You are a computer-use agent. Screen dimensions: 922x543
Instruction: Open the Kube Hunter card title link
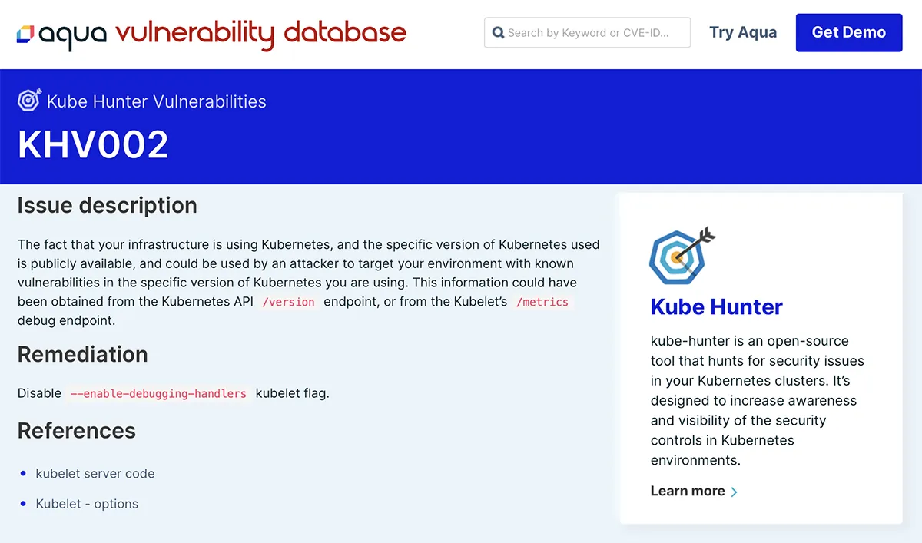[717, 306]
